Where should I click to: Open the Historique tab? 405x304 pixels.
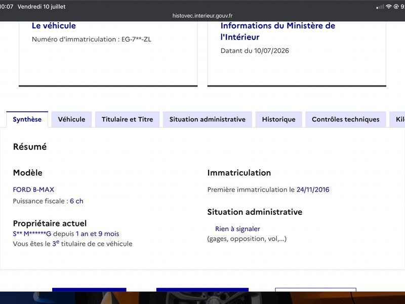[x=279, y=120]
